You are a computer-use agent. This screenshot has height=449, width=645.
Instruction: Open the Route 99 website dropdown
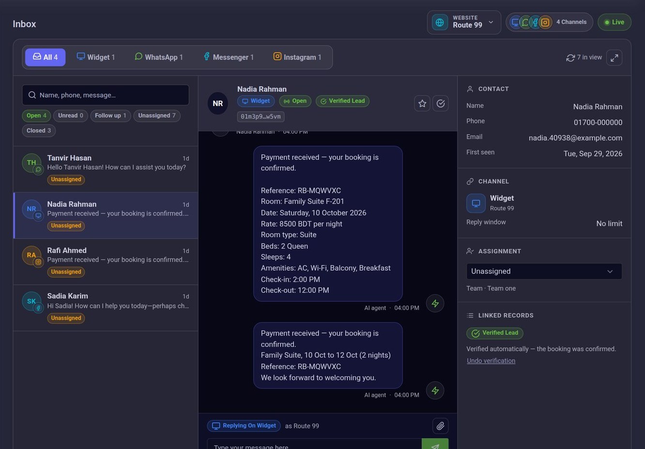click(464, 22)
